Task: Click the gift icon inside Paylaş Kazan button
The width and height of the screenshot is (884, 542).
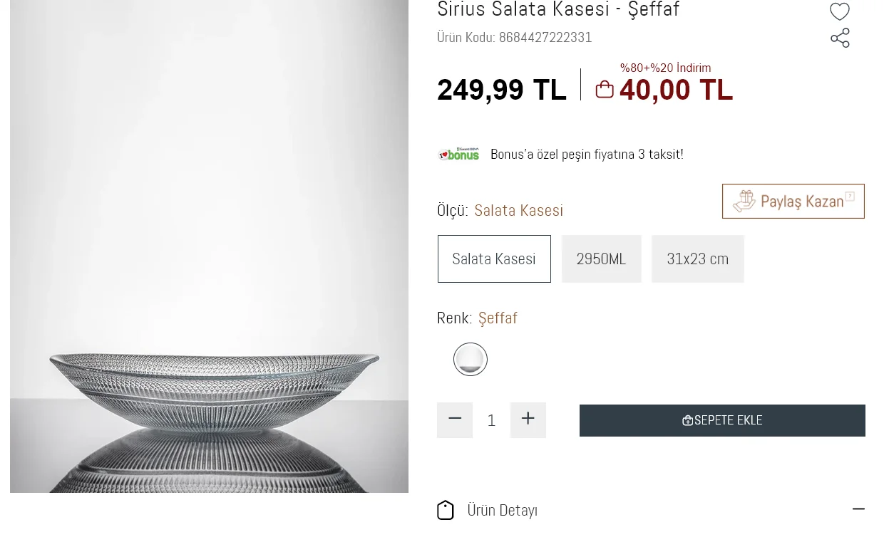Action: click(745, 201)
